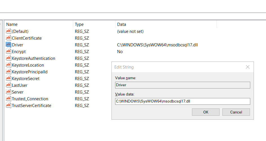Select the KeystorePrincipalId entry name

click(30, 72)
